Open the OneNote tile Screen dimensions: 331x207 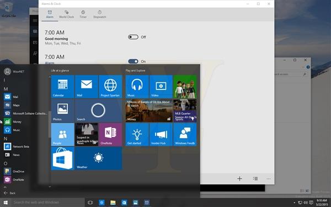pos(110,135)
